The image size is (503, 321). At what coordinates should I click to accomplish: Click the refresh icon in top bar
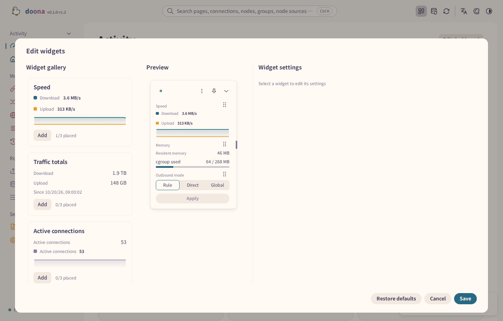click(x=446, y=11)
